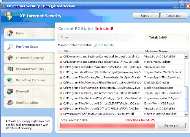The width and height of the screenshot is (190, 137).
Task: Click the Remove All button
Action: tap(172, 126)
